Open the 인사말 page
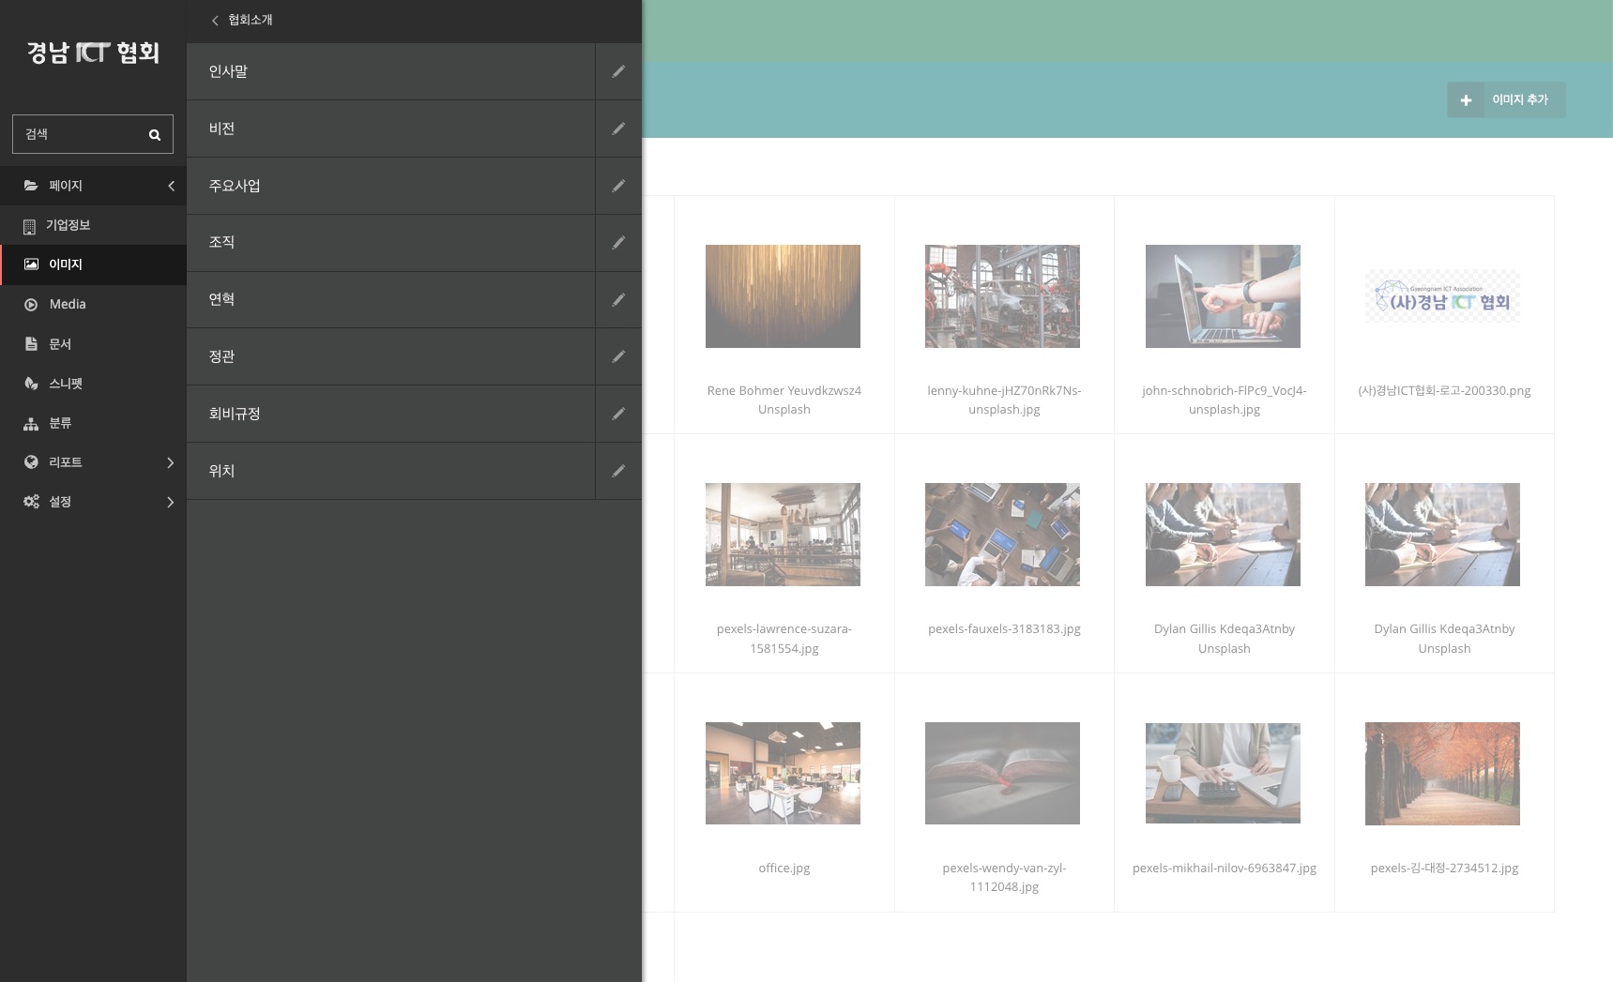Viewport: 1613px width, 982px height. coord(390,71)
